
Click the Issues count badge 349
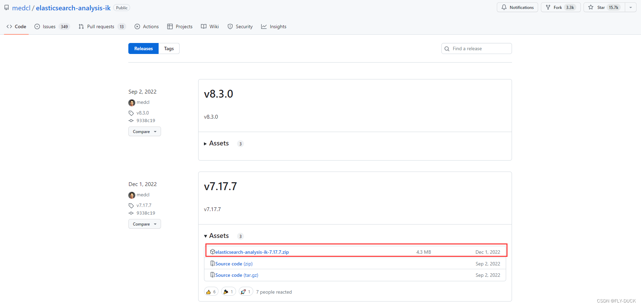point(64,26)
